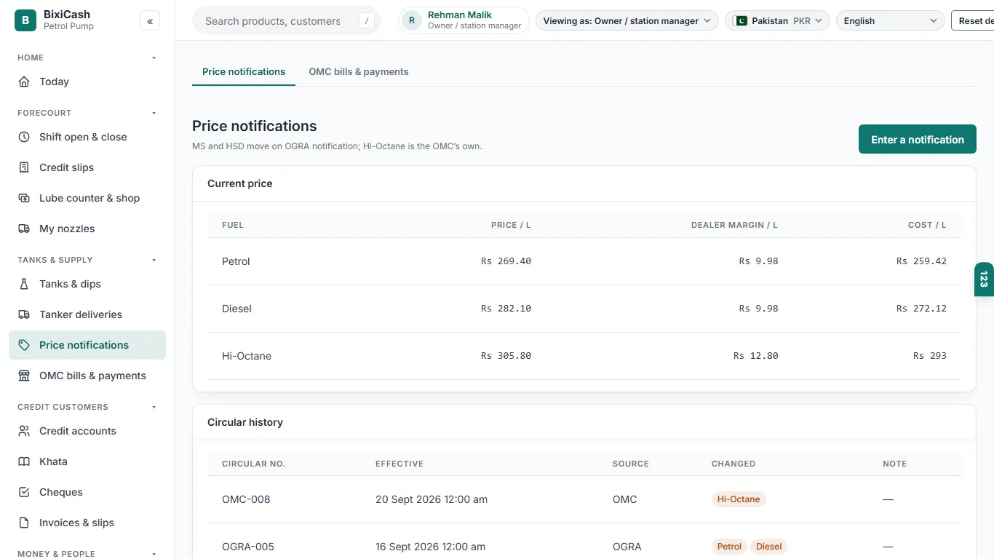Click the Reset button in top bar
Image resolution: width=994 pixels, height=559 pixels.
973,20
